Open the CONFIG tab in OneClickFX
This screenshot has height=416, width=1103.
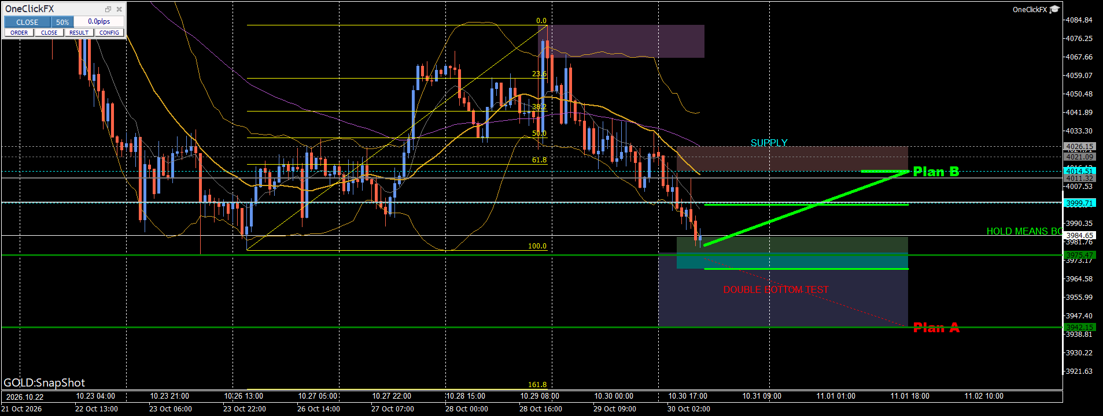click(109, 33)
